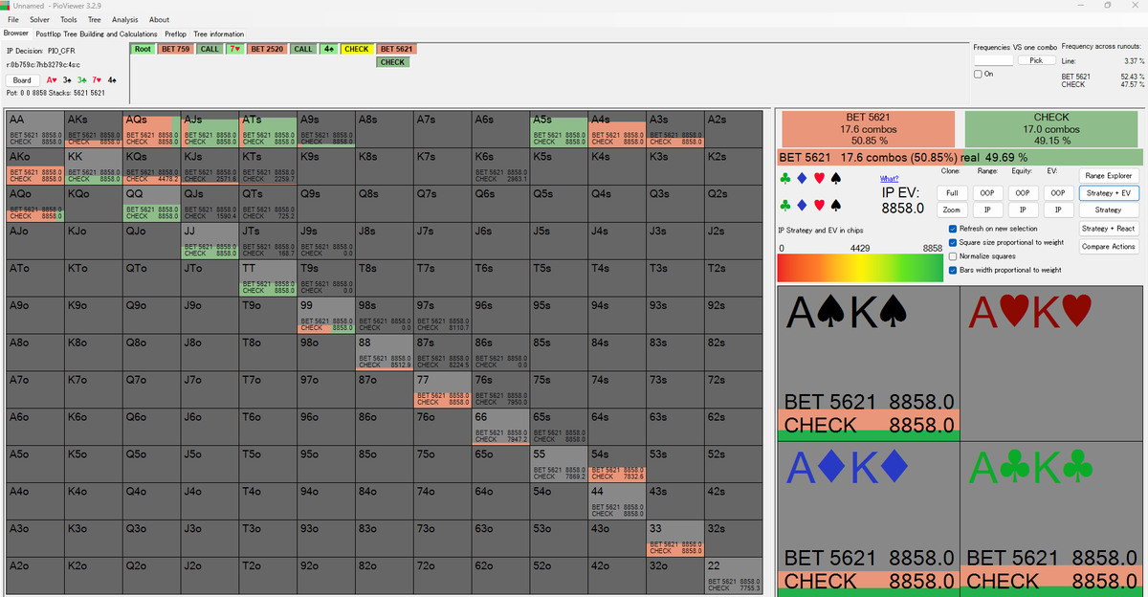Select the Strategy + EV view
The height and width of the screenshot is (597, 1148).
[x=1109, y=192]
